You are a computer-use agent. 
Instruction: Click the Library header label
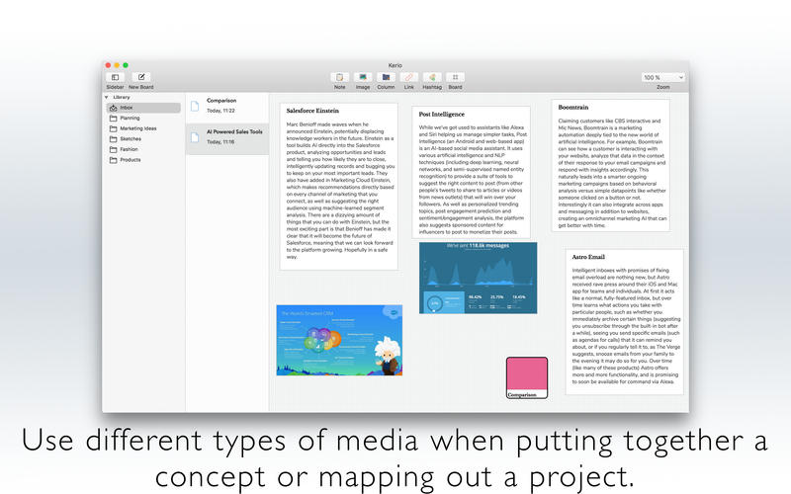(x=122, y=97)
